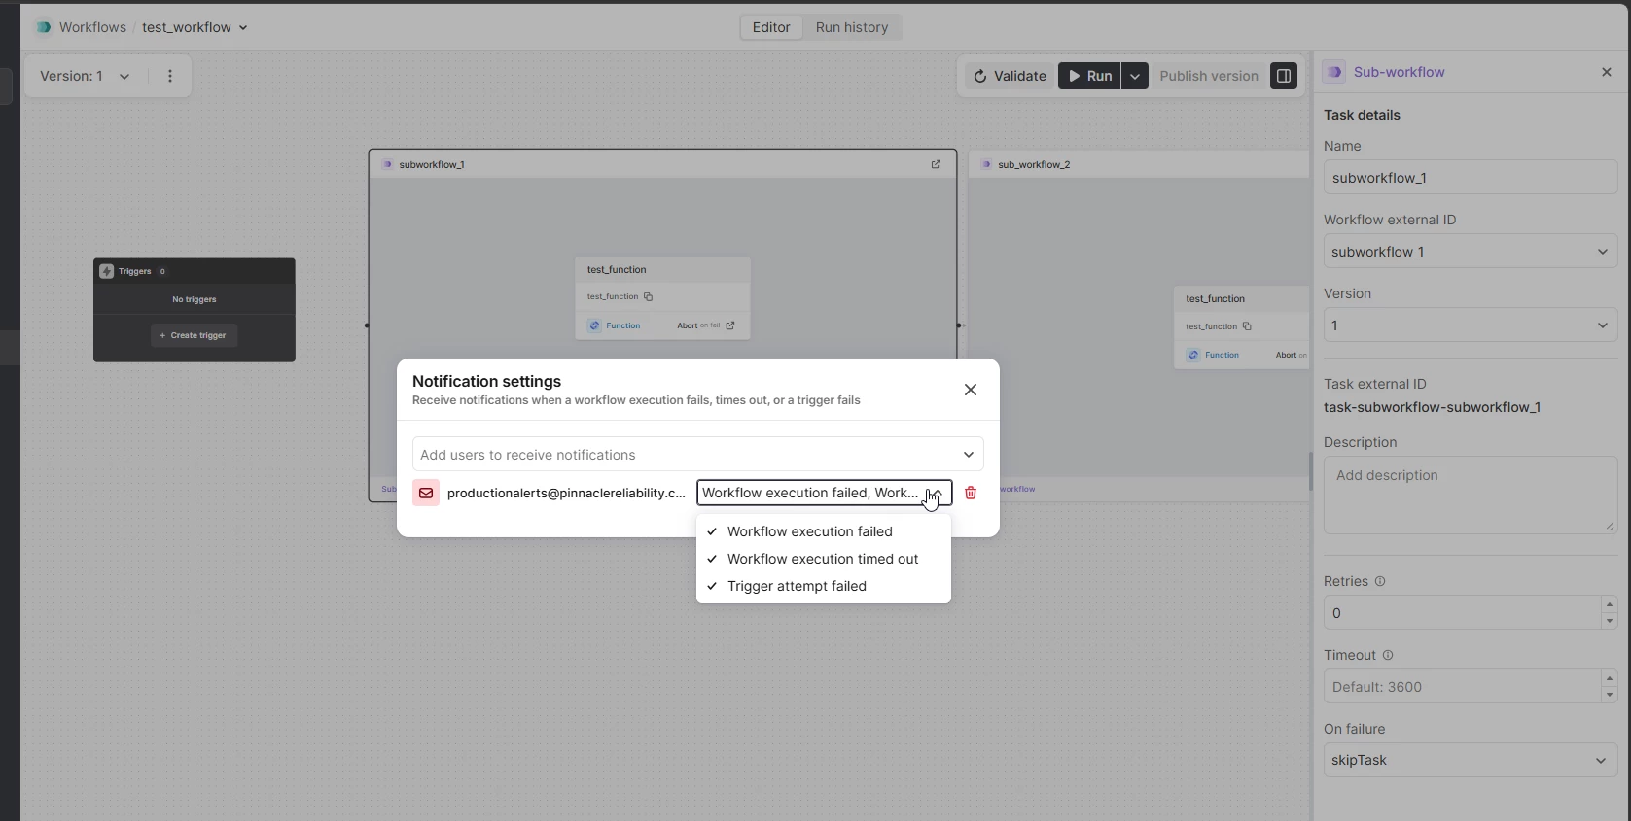Click the No triggers text

pos(195,299)
